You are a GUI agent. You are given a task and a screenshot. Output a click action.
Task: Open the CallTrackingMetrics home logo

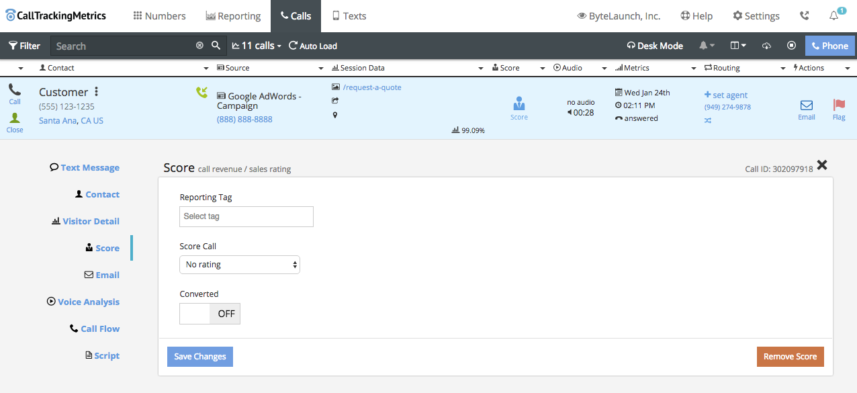click(x=56, y=15)
